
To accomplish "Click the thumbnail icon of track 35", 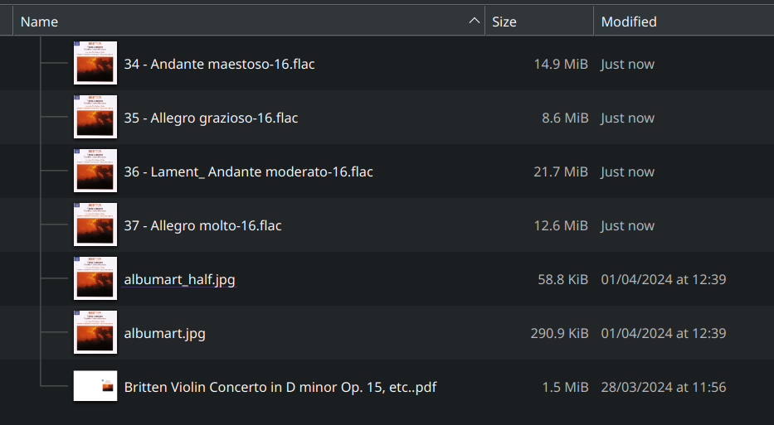I will coord(95,117).
